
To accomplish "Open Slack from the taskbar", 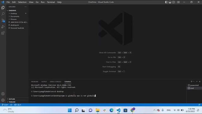I will (x=104, y=110).
